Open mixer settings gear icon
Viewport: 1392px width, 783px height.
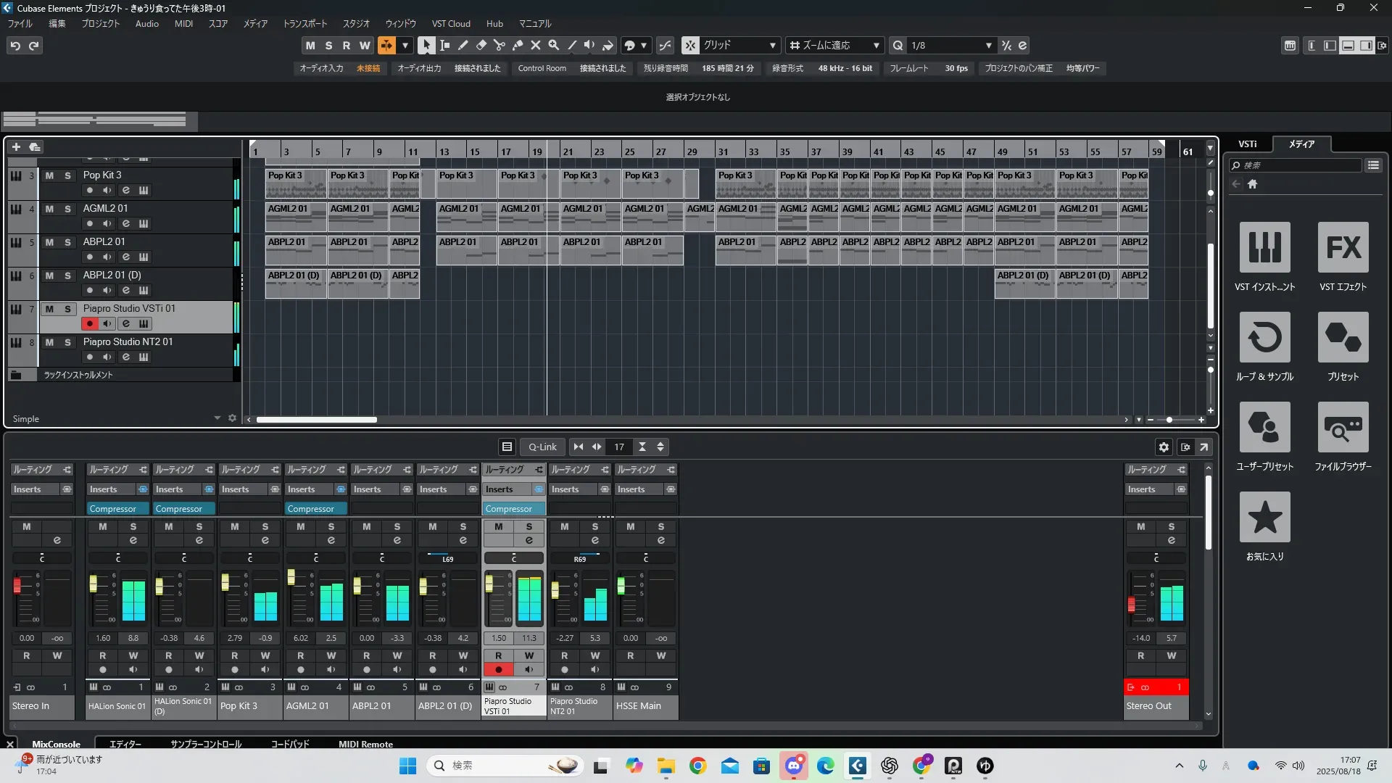point(1164,447)
